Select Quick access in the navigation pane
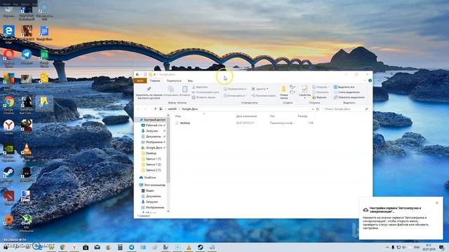This screenshot has height=252, width=449. pos(152,120)
